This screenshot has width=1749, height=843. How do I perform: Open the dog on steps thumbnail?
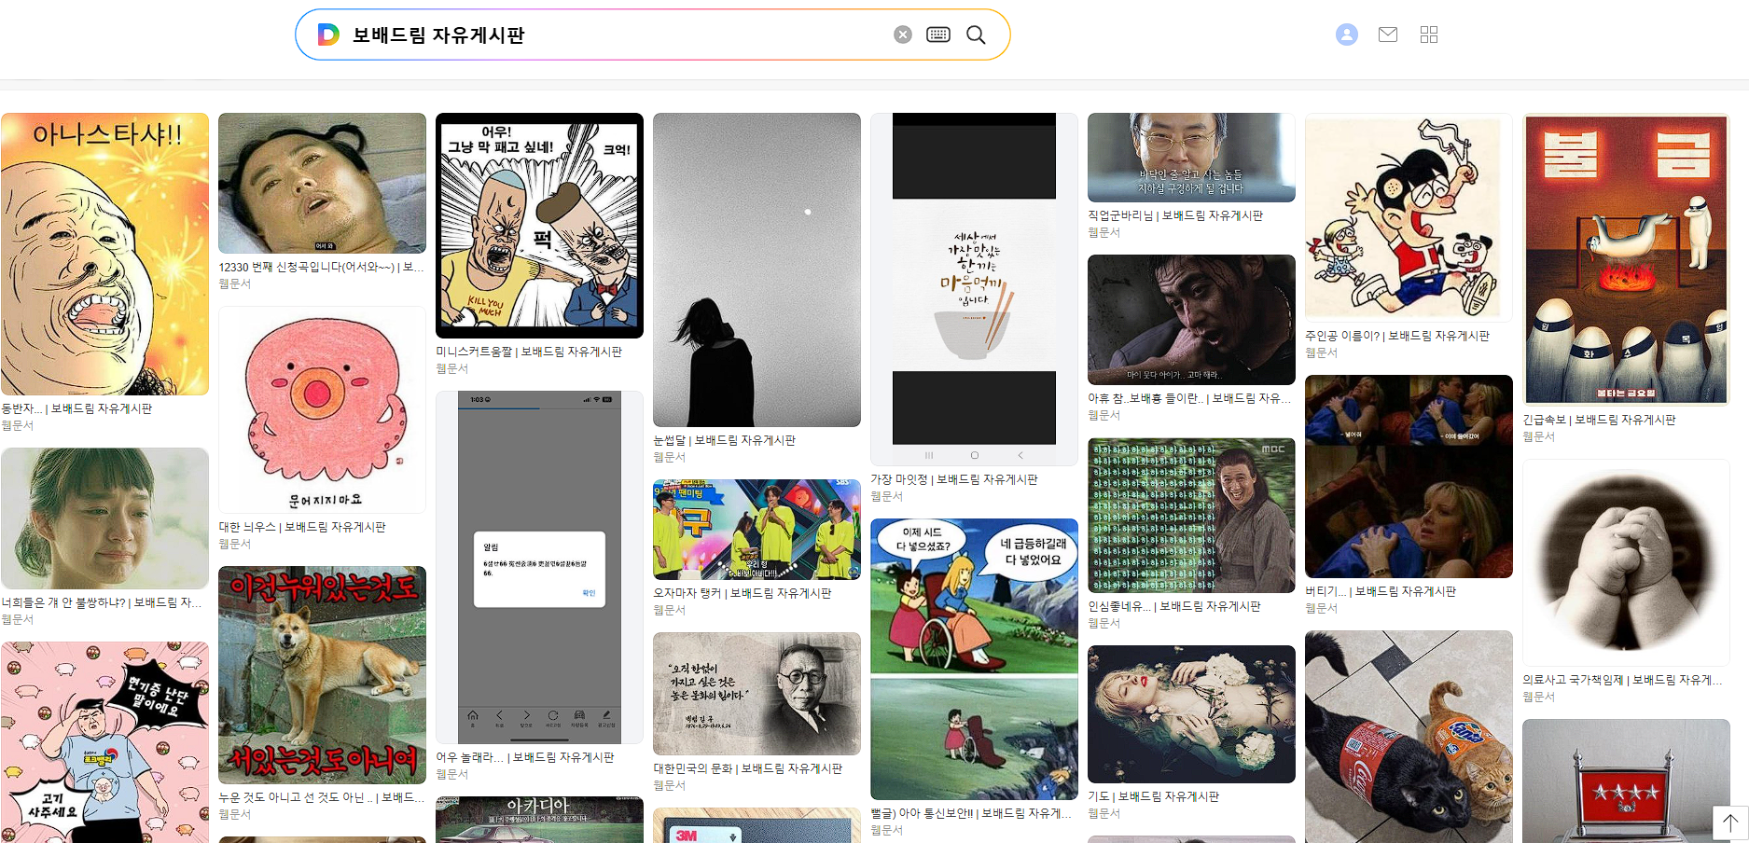(x=322, y=675)
